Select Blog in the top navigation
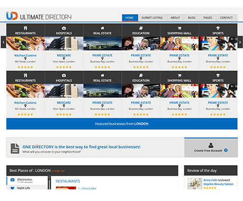 coord(192,18)
